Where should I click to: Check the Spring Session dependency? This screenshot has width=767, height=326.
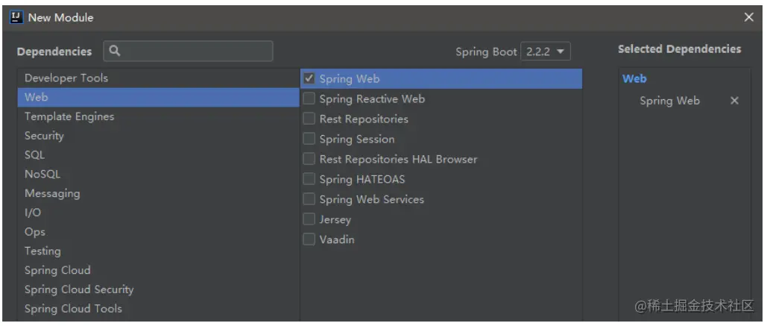click(x=309, y=139)
